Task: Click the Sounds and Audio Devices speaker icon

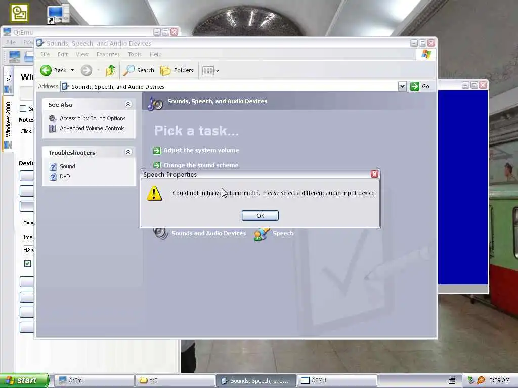Action: tap(160, 233)
